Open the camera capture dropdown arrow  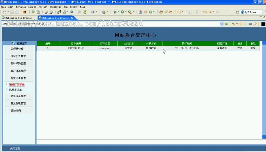[96, 12]
